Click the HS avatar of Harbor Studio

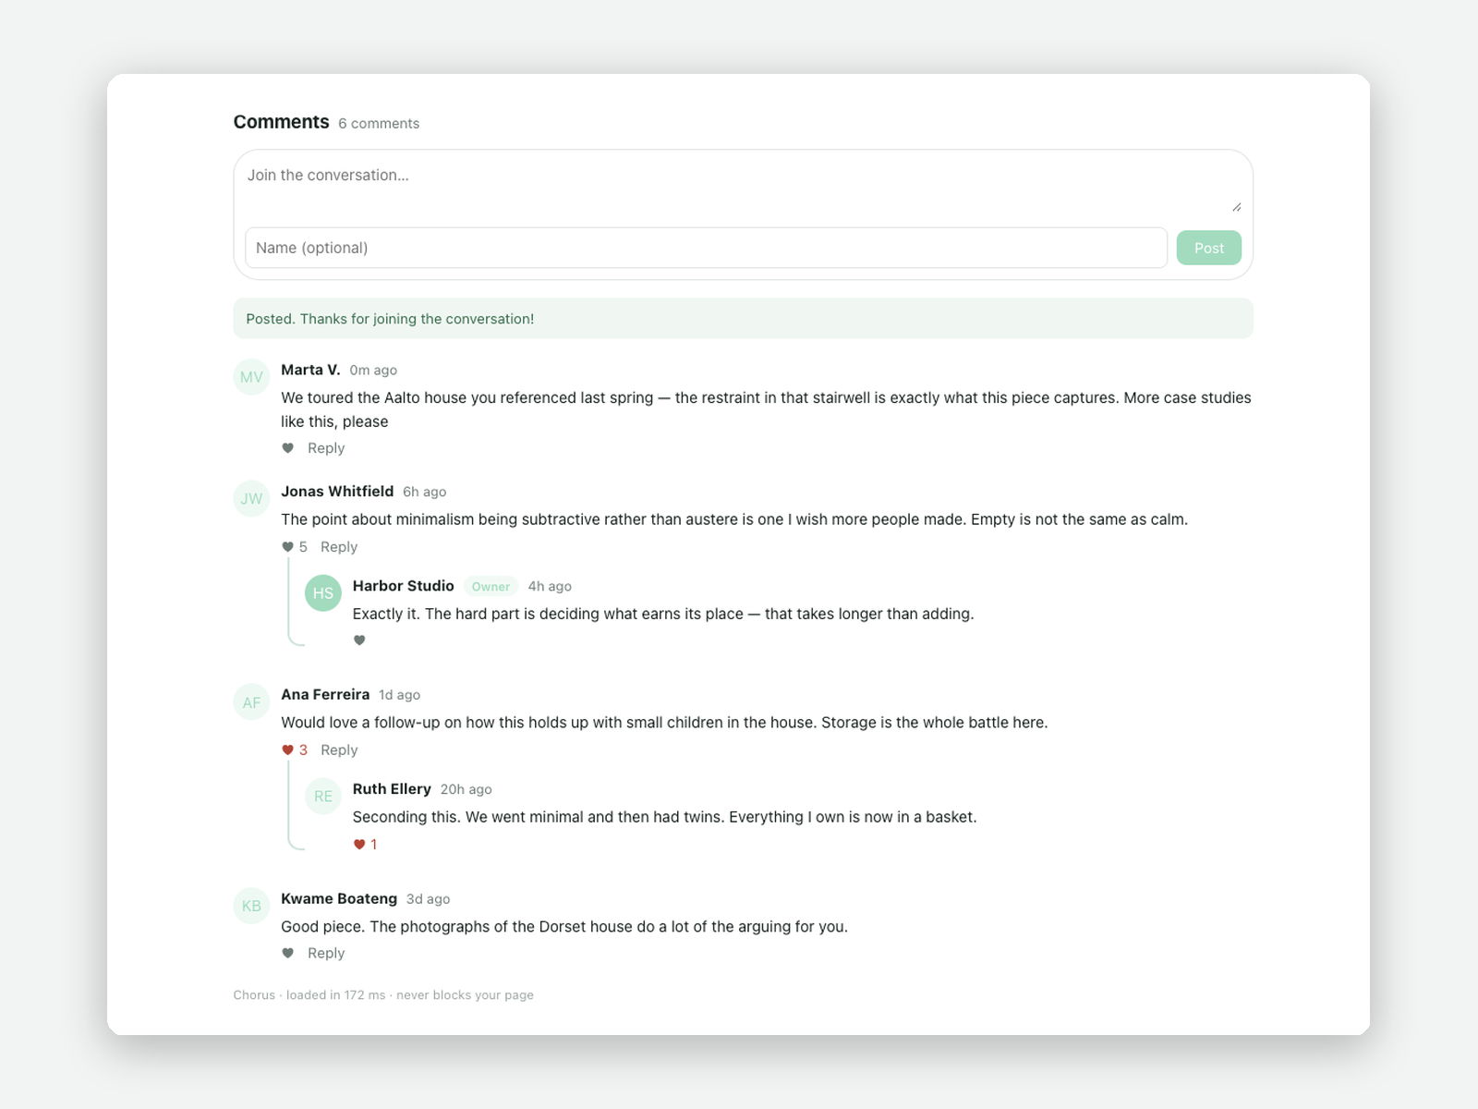(323, 593)
